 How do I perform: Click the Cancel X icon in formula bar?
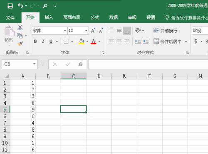pyautogui.click(x=55, y=64)
